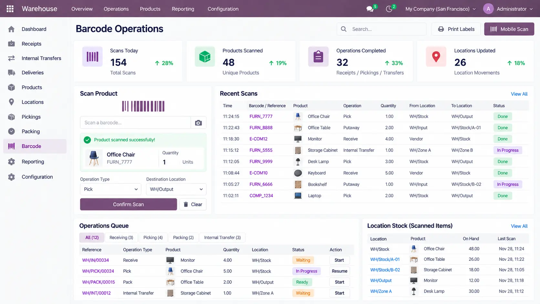The height and width of the screenshot is (304, 540).
Task: Select the Picking (4) tab
Action: pyautogui.click(x=153, y=237)
